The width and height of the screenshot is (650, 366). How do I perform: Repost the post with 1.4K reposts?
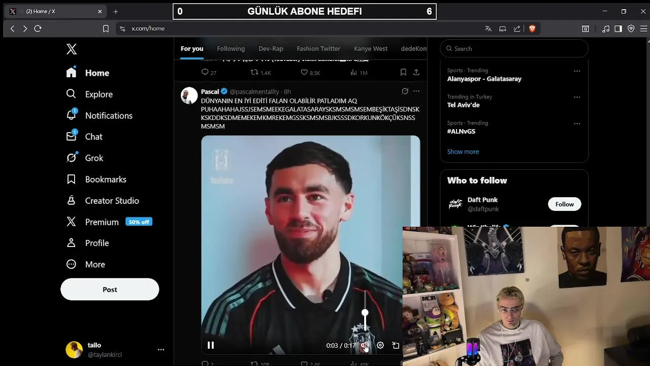point(261,73)
